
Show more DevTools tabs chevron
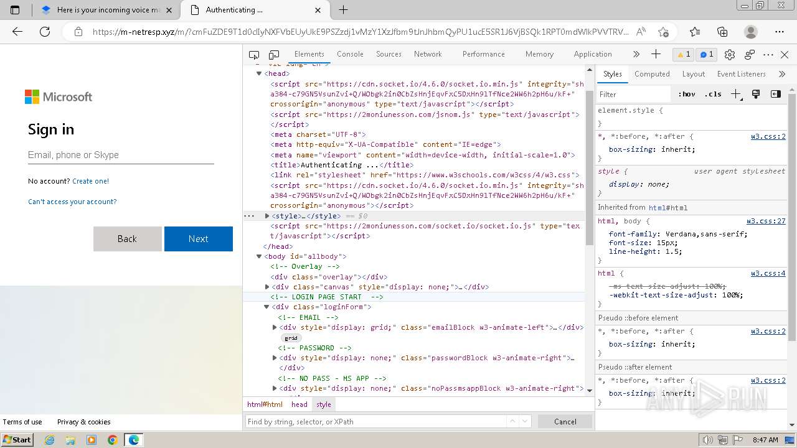(636, 54)
